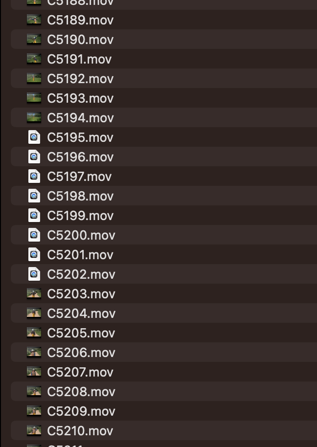The width and height of the screenshot is (317, 447).
Task: Select the QuickTime icon of C5200.mov
Action: click(x=34, y=235)
